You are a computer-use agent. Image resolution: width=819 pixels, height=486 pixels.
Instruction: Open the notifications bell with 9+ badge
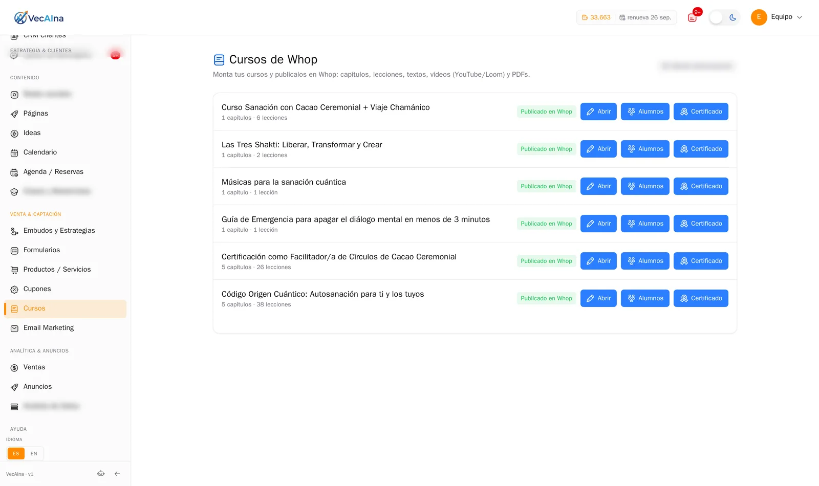point(693,17)
